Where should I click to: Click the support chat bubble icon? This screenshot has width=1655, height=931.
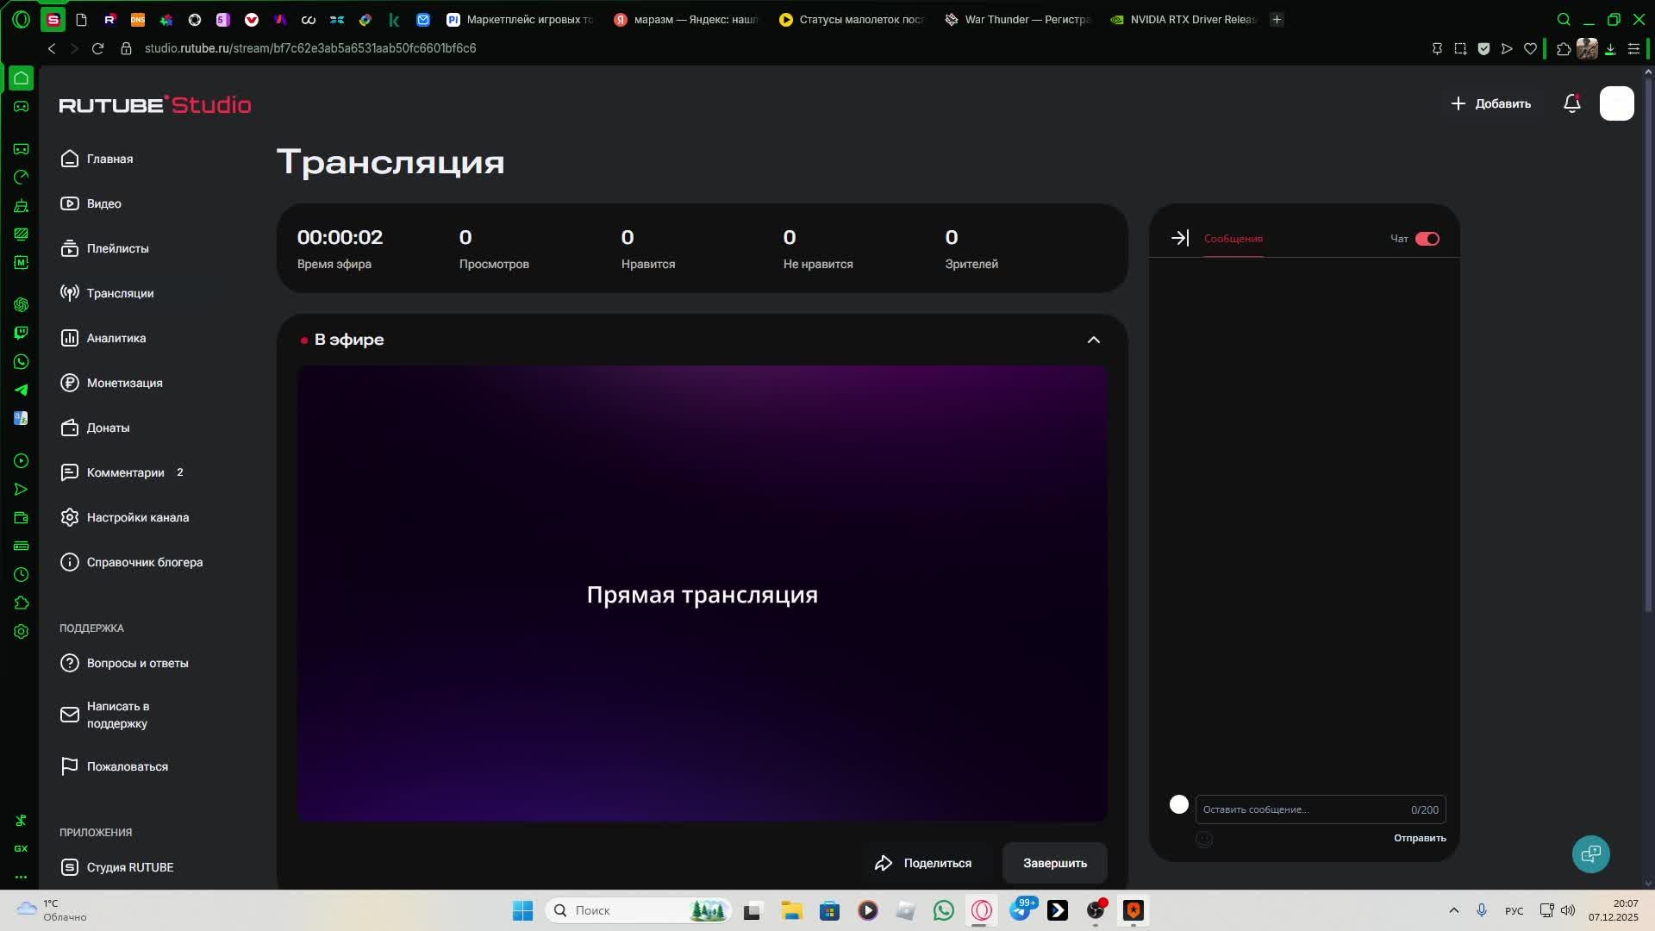click(1590, 853)
